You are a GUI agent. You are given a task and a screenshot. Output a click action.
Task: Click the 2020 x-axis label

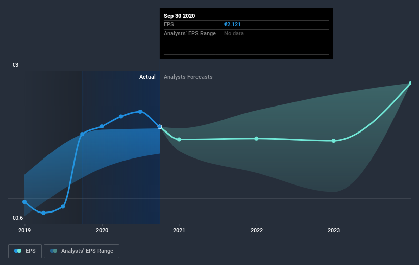tap(102, 230)
